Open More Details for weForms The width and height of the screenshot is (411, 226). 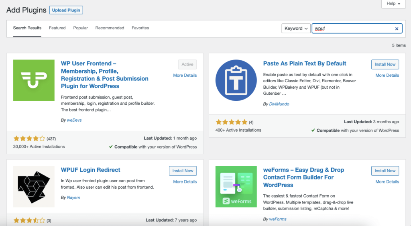point(387,182)
